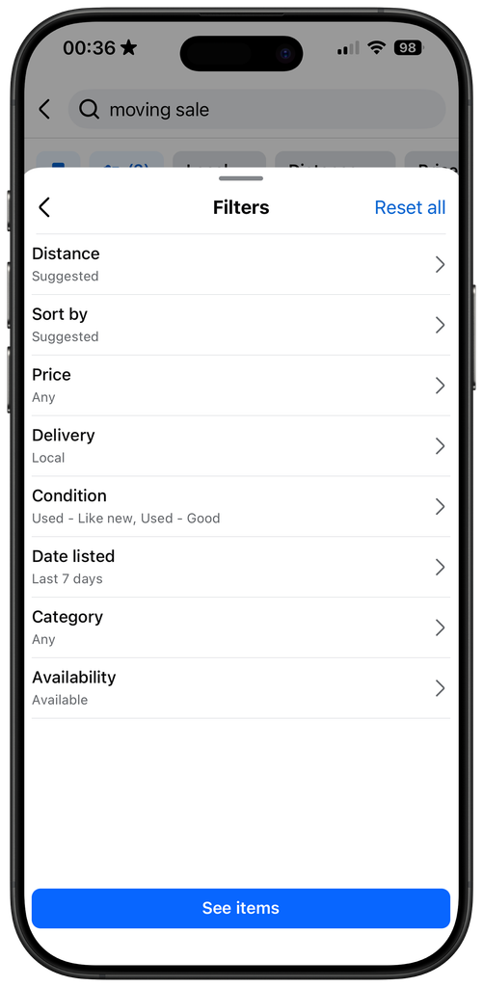
Task: Open the Delivery filter set to Local
Action: point(241,445)
